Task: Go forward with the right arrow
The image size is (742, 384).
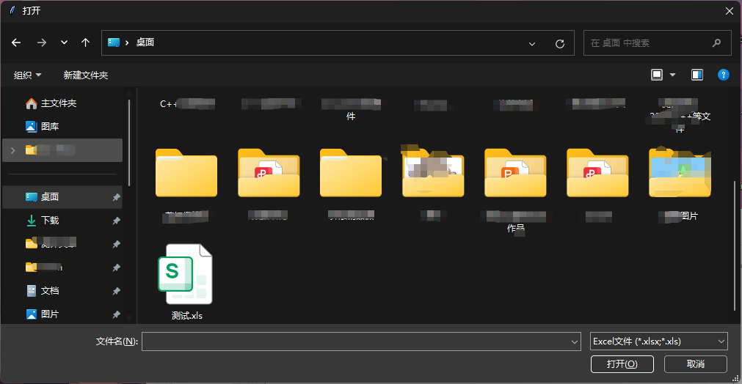Action: [42, 43]
